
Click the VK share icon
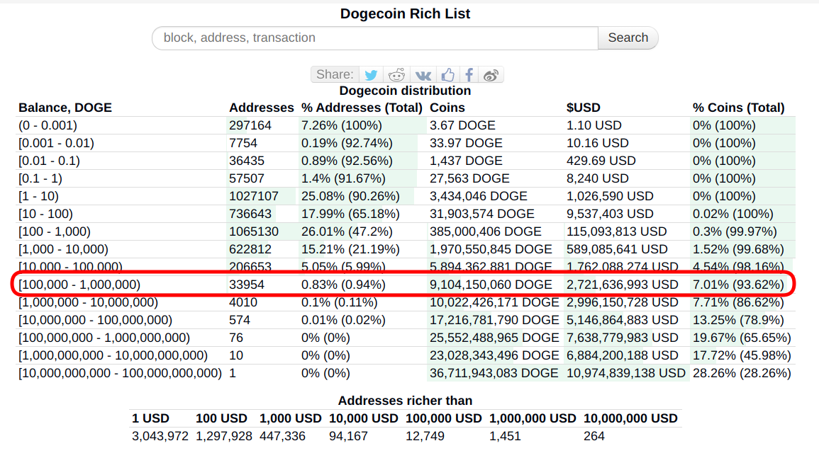[x=423, y=75]
